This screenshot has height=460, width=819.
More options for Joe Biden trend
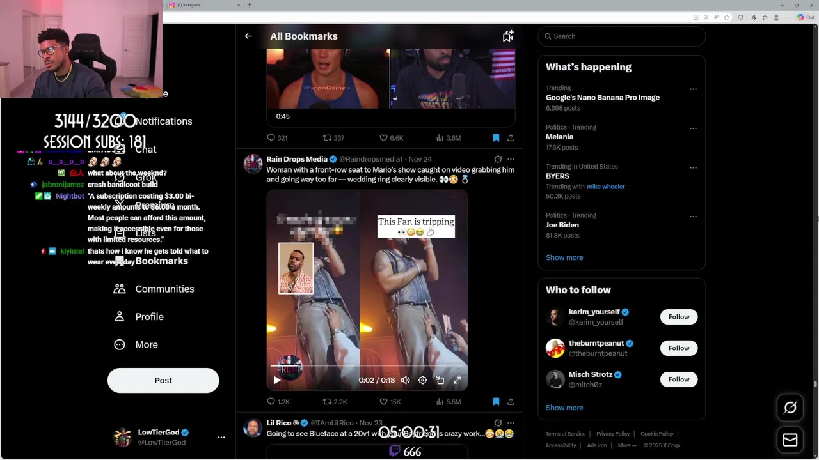coord(693,217)
